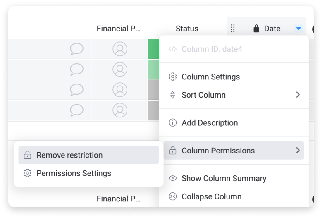Open the first row's conversation bubble icon
The image size is (320, 218).
[76, 49]
